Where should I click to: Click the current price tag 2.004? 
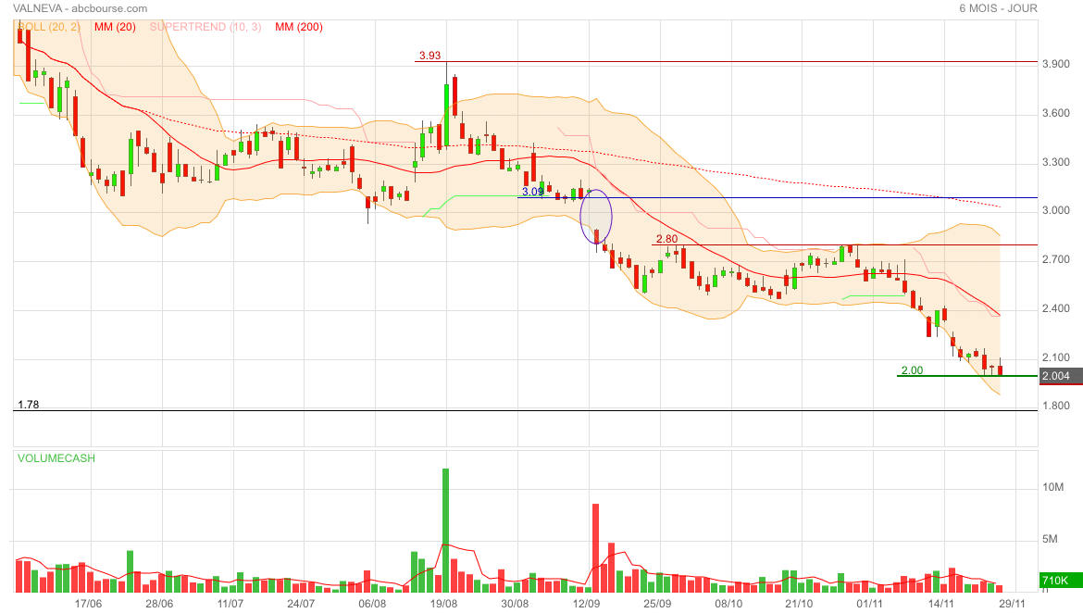1060,376
